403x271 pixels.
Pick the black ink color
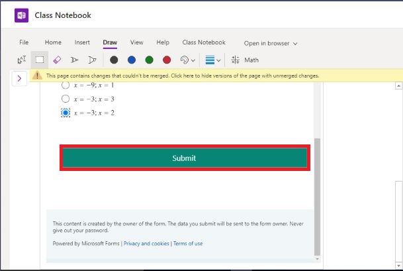(114, 60)
